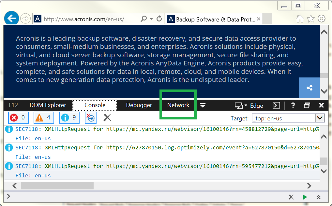Open favorites with the star icon
332x206 pixels.
click(310, 19)
